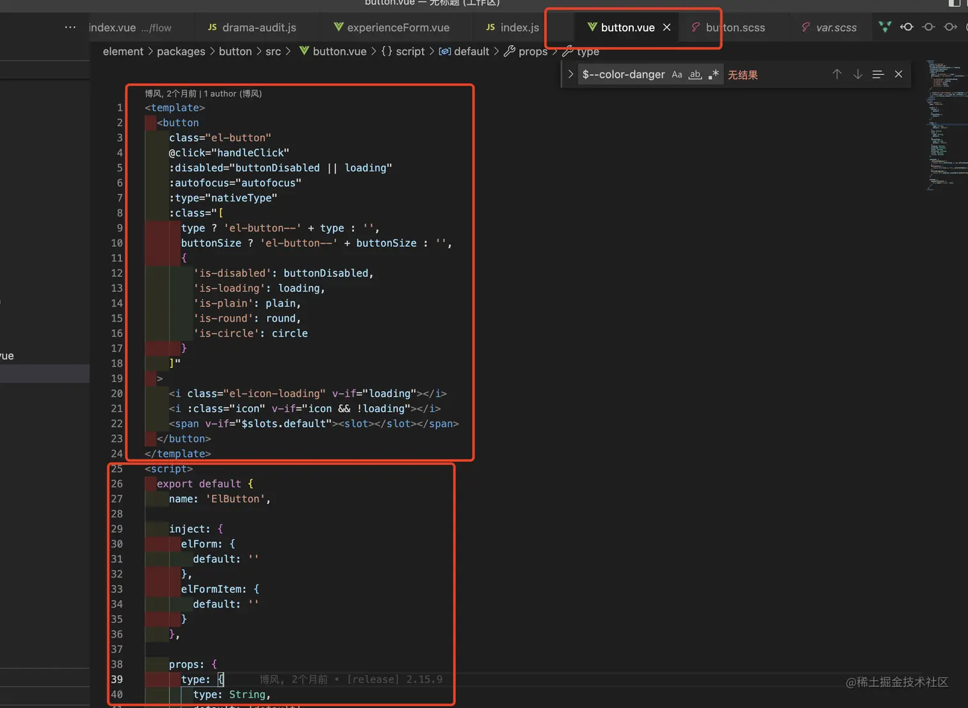Viewport: 968px width, 708px height.
Task: Click 'elFormItem: {' on line 33
Action: pyautogui.click(x=220, y=589)
